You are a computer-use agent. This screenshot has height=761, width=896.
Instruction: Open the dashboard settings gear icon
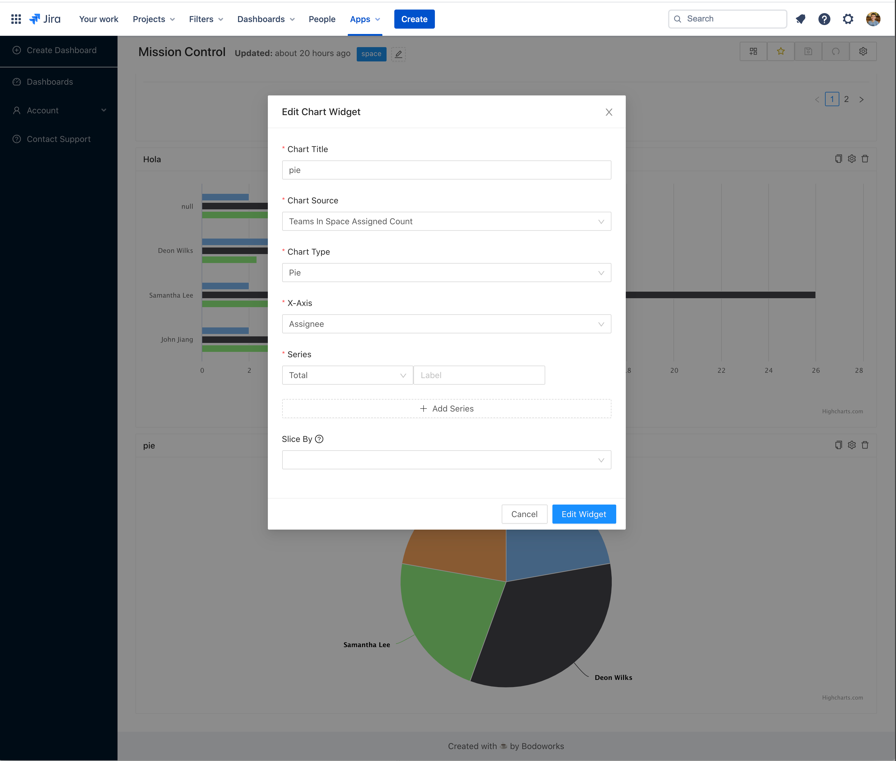point(863,51)
